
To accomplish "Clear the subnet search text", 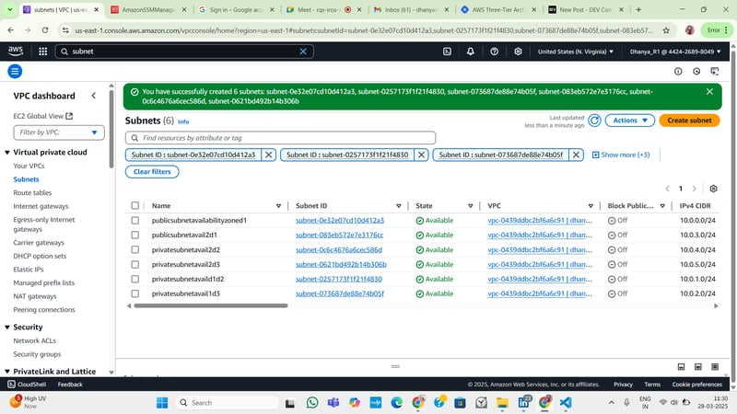I will click(x=303, y=52).
